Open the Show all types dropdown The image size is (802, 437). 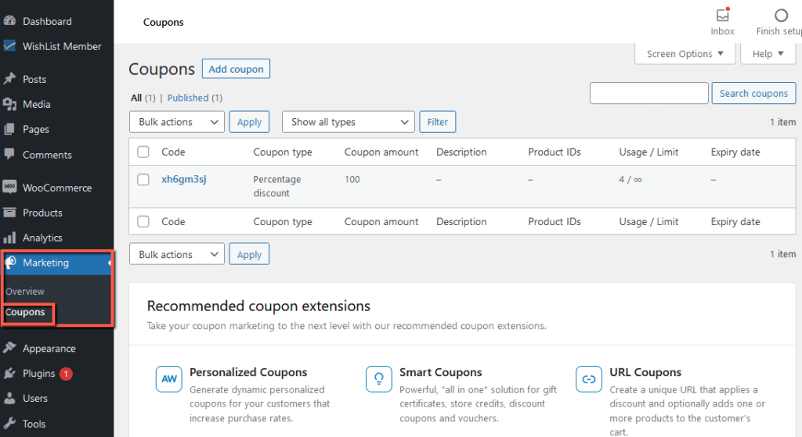(x=348, y=122)
